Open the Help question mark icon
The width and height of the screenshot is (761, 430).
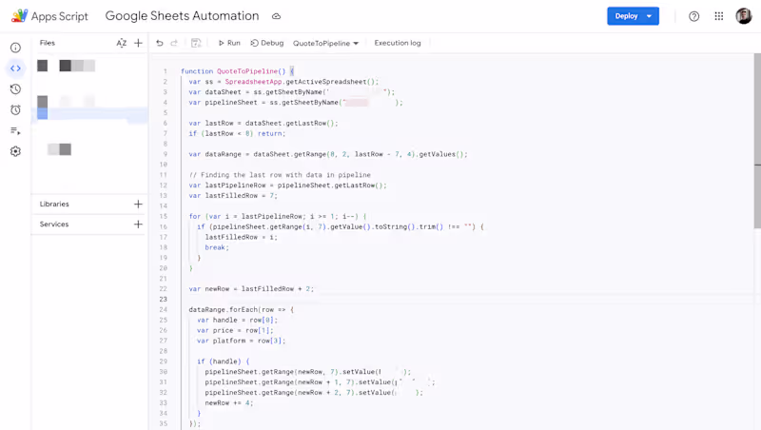click(x=694, y=16)
